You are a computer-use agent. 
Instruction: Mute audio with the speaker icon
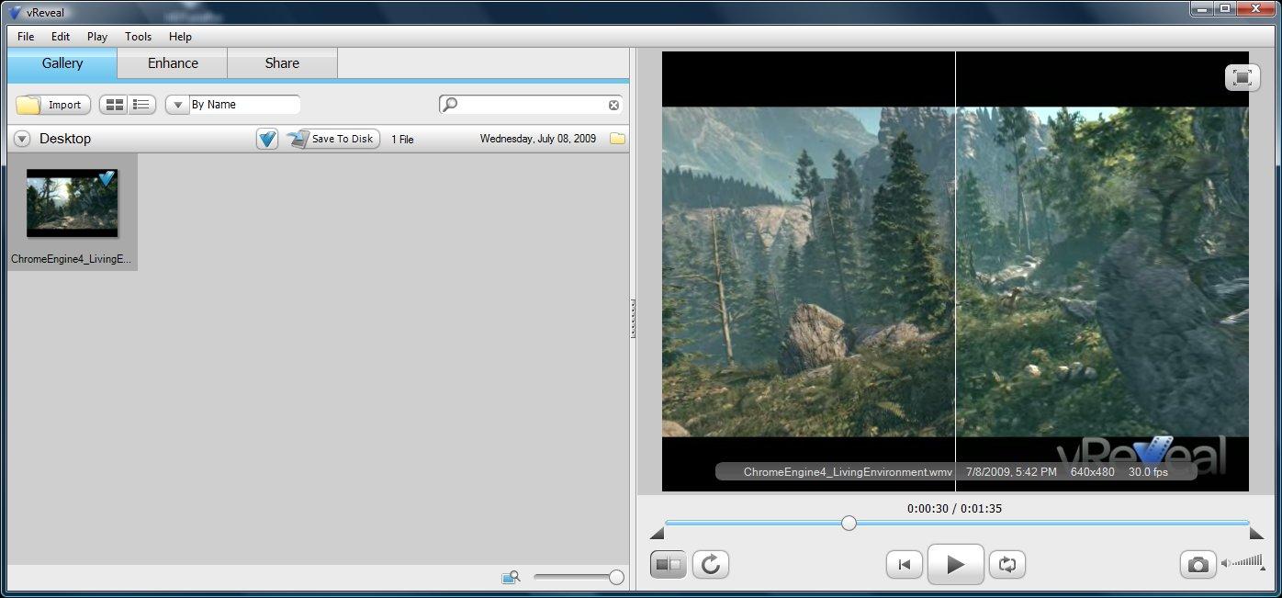(1226, 564)
